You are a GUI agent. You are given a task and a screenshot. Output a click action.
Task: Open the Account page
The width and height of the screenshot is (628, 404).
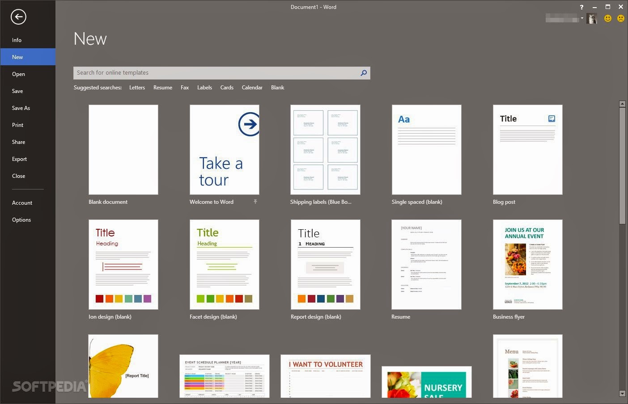point(28,203)
